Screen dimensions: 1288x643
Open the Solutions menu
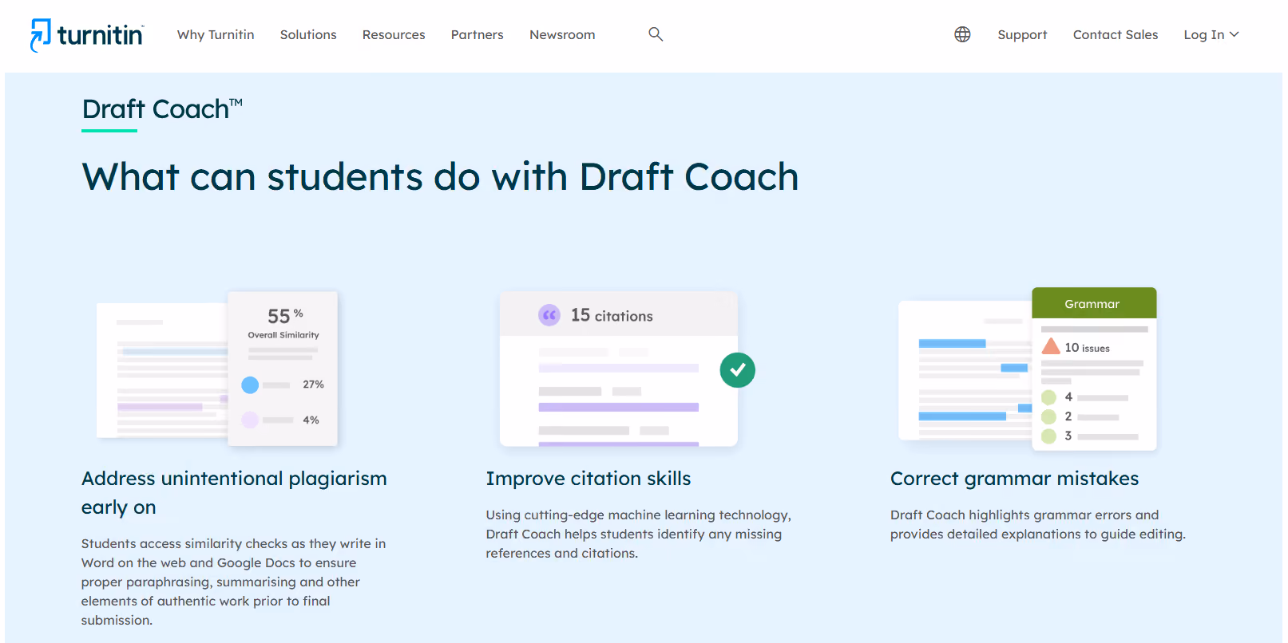tap(308, 34)
